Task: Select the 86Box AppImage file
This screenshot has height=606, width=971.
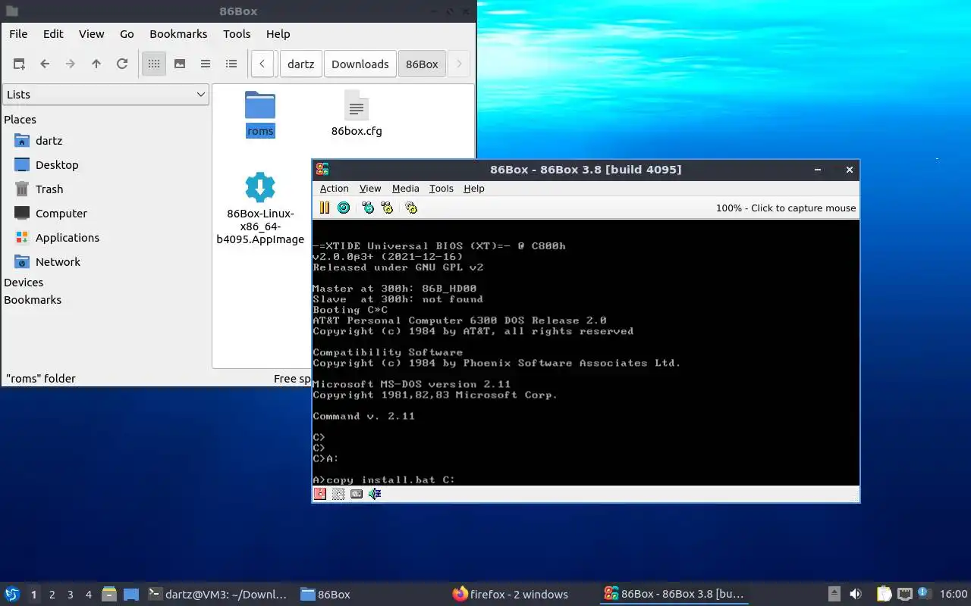Action: pos(260,208)
